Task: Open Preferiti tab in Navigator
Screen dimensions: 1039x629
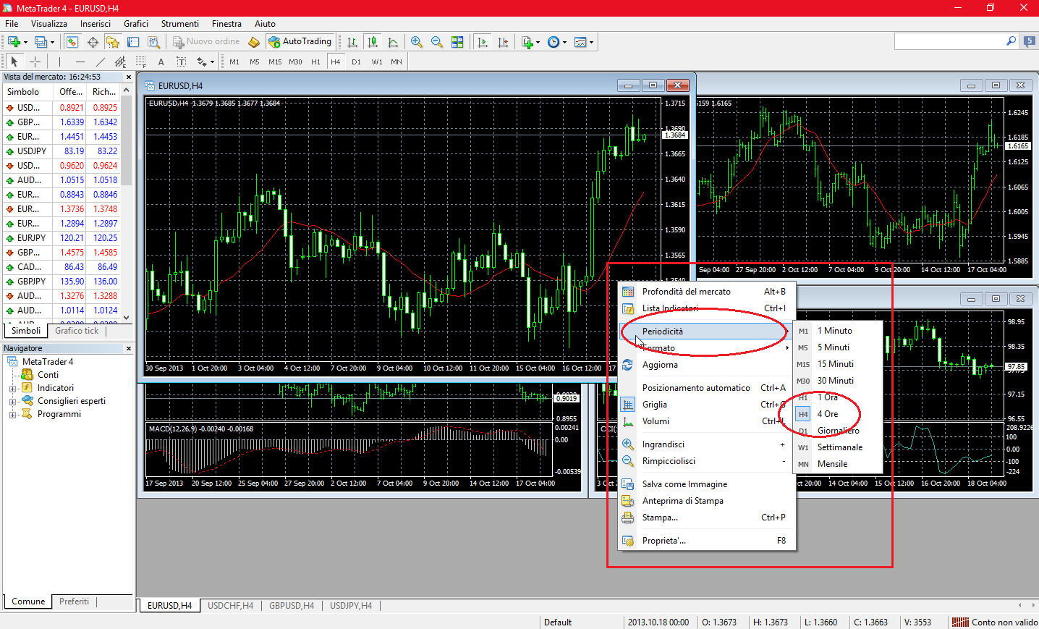Action: point(74,601)
